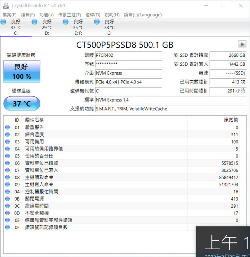Click the NVM Express 1.4 standard field
250x257 pixels.
click(171, 100)
